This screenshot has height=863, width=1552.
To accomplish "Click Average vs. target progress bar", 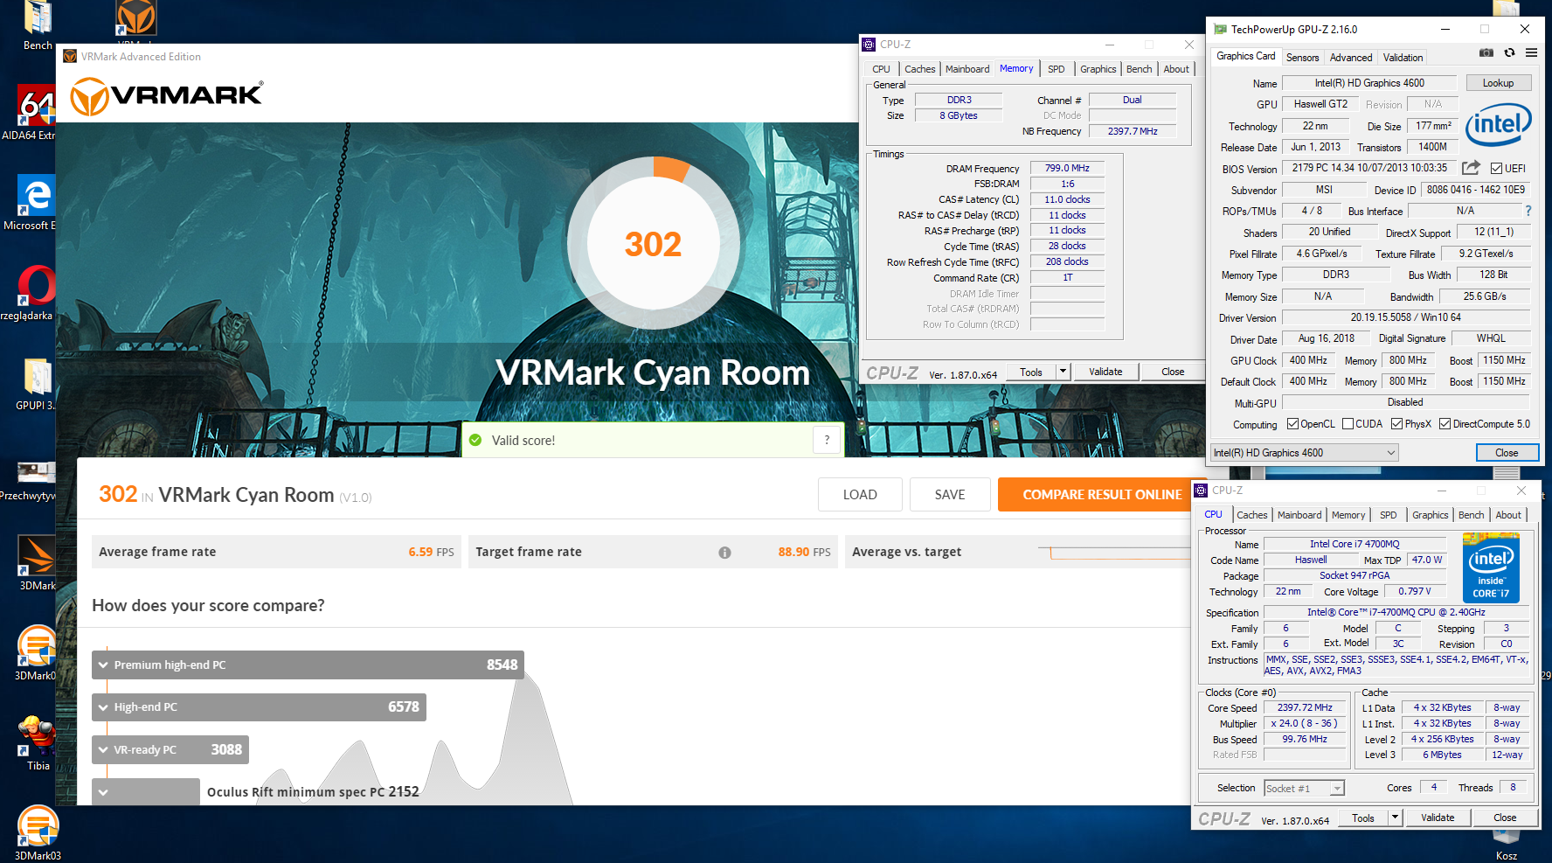I will [1114, 553].
